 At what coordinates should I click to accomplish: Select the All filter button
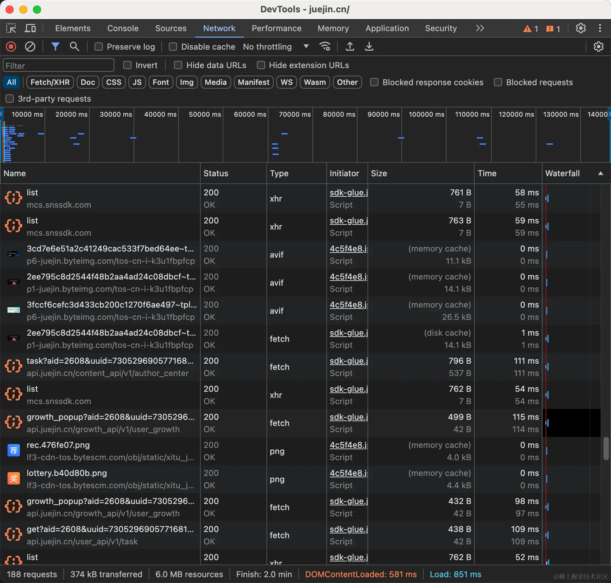(12, 82)
